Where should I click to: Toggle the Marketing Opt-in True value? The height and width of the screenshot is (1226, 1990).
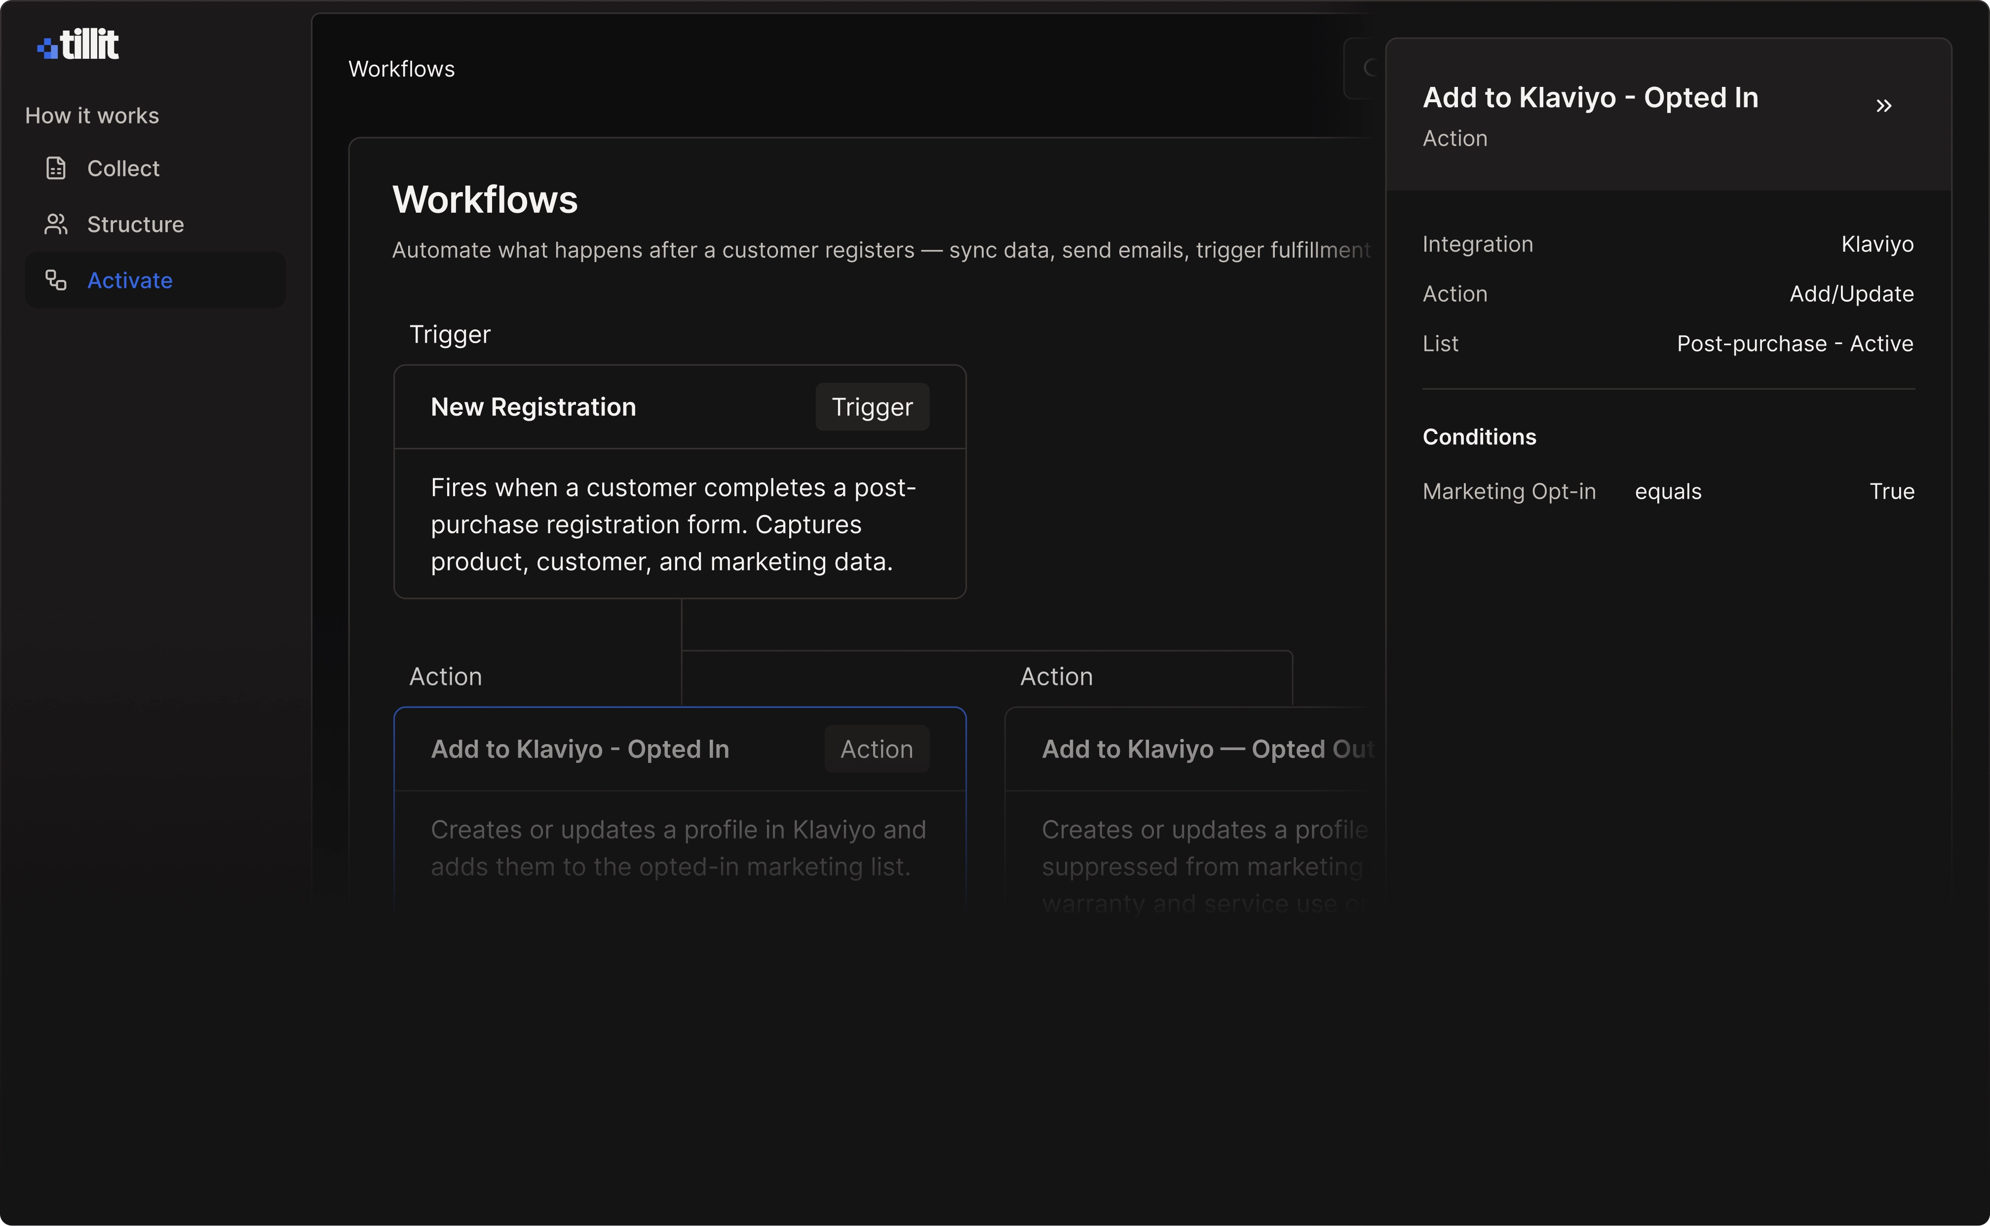click(1891, 491)
